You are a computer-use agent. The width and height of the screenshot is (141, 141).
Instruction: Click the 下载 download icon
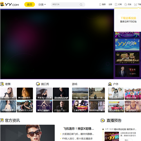(x=136, y=4)
